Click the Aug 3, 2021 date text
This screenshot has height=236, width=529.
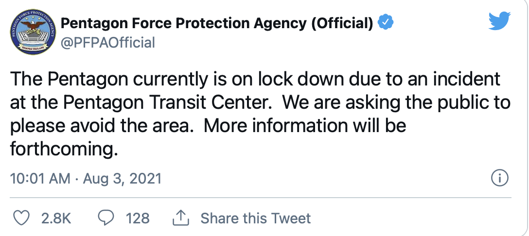tap(122, 178)
